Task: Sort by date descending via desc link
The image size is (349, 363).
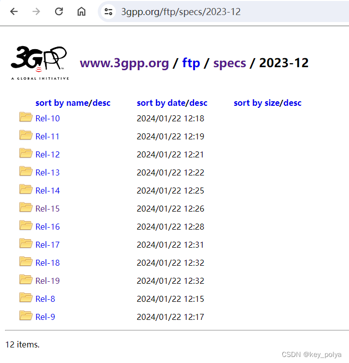Action: pos(198,103)
